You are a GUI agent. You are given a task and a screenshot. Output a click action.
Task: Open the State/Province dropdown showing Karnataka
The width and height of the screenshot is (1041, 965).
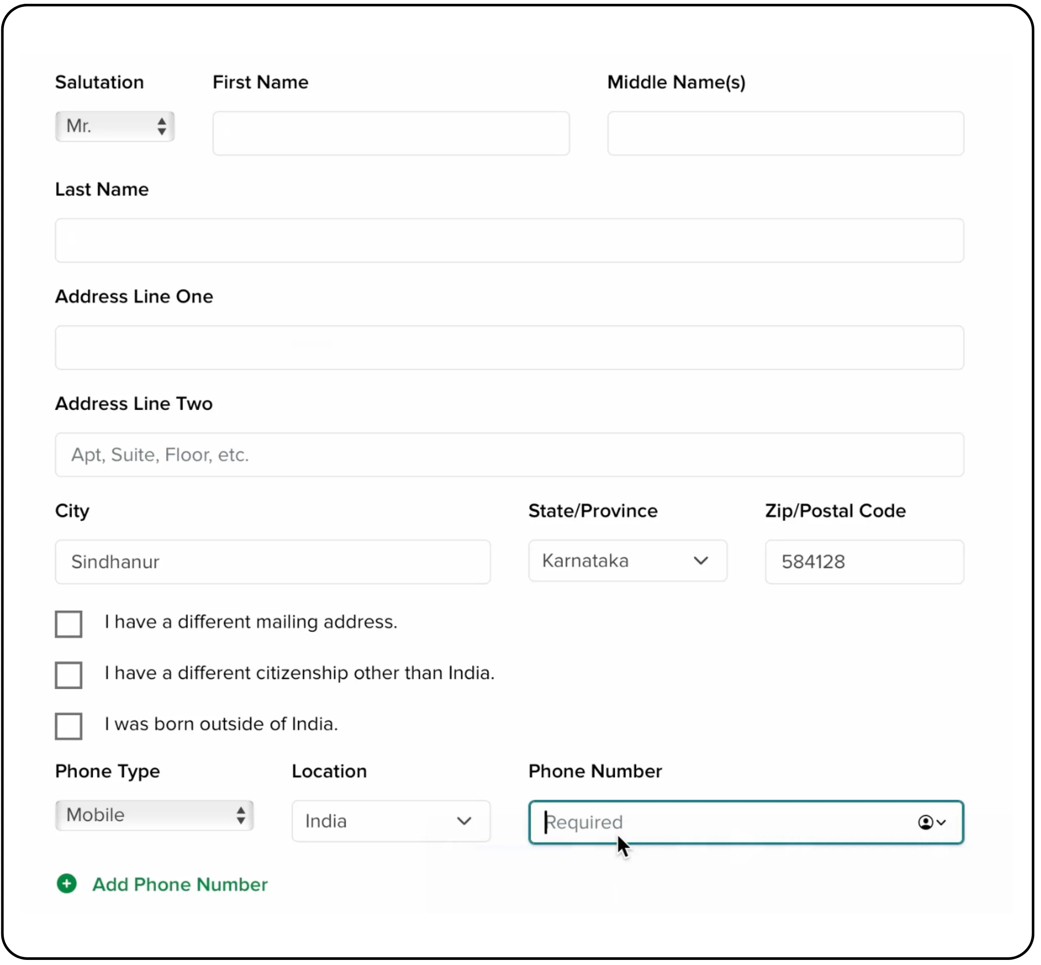tap(626, 561)
